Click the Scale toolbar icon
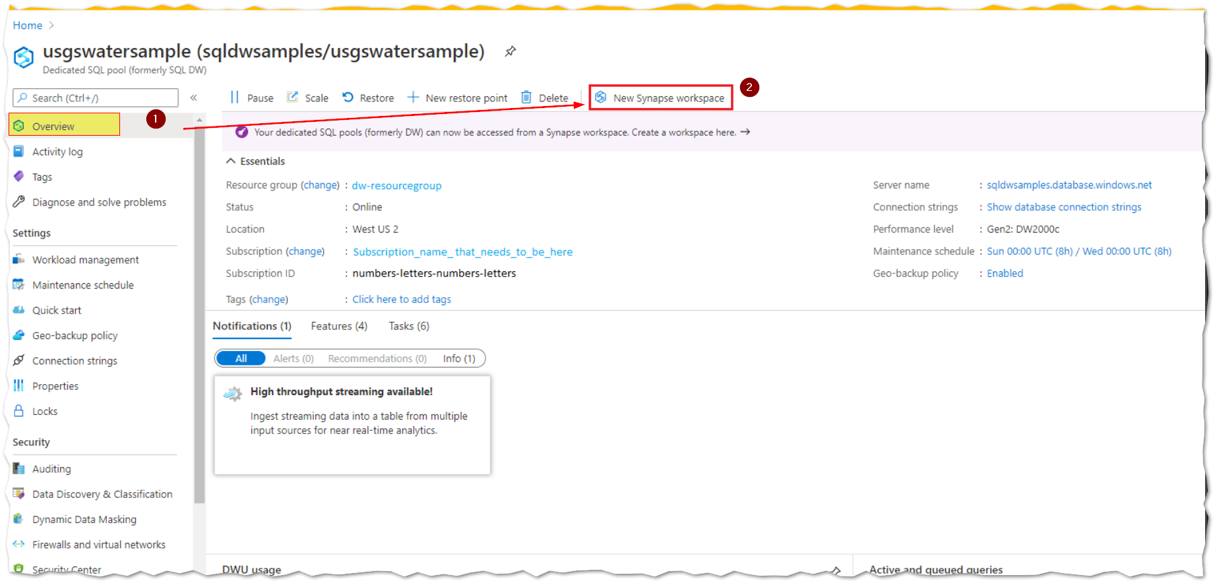Screen dimensions: 1215x583 pyautogui.click(x=292, y=97)
